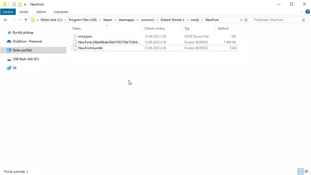311x175 pixels.
Task: Expand subfolder arrow after Steam breadcrumb
Action: click(x=116, y=20)
